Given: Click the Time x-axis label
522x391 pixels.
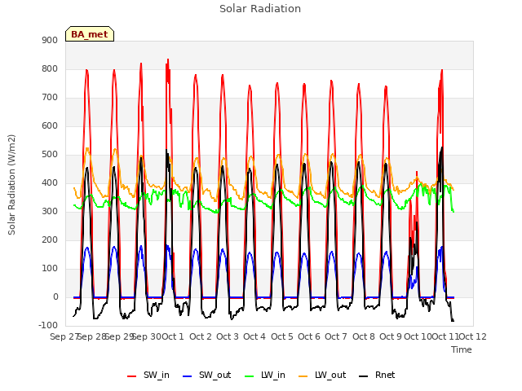Looking at the screenshot, I should tap(462, 349).
